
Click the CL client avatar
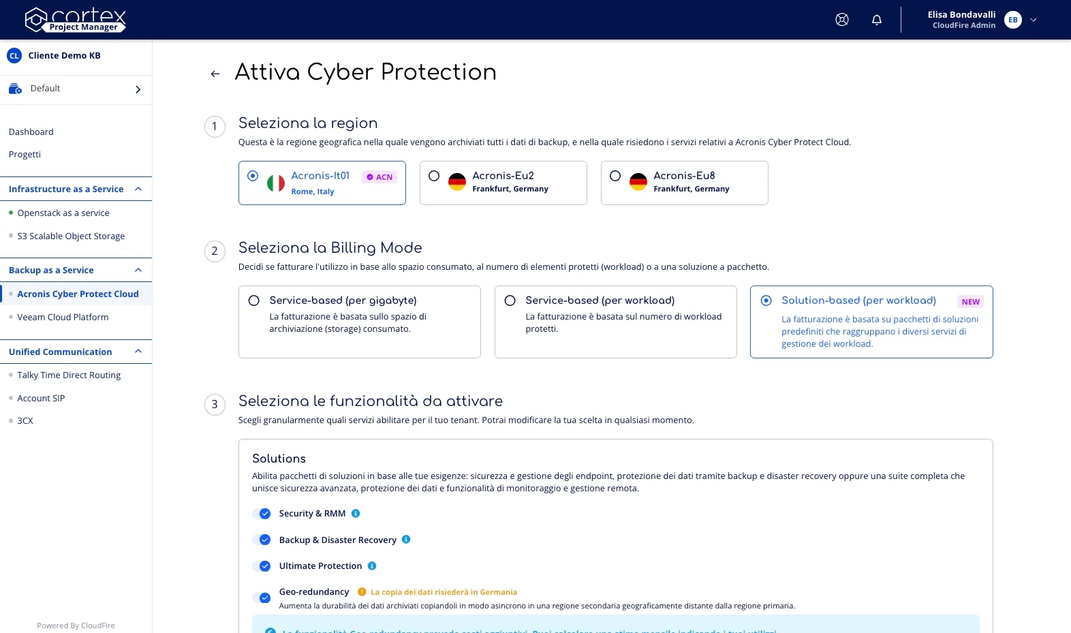pos(14,56)
